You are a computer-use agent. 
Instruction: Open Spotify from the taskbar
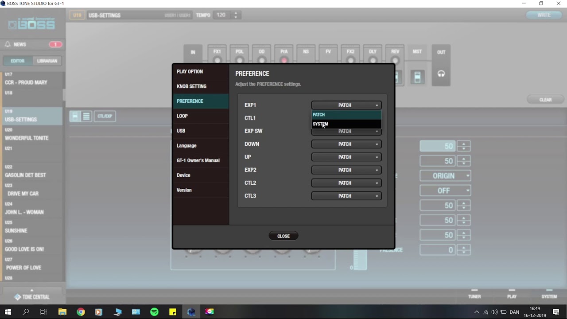coord(154,312)
